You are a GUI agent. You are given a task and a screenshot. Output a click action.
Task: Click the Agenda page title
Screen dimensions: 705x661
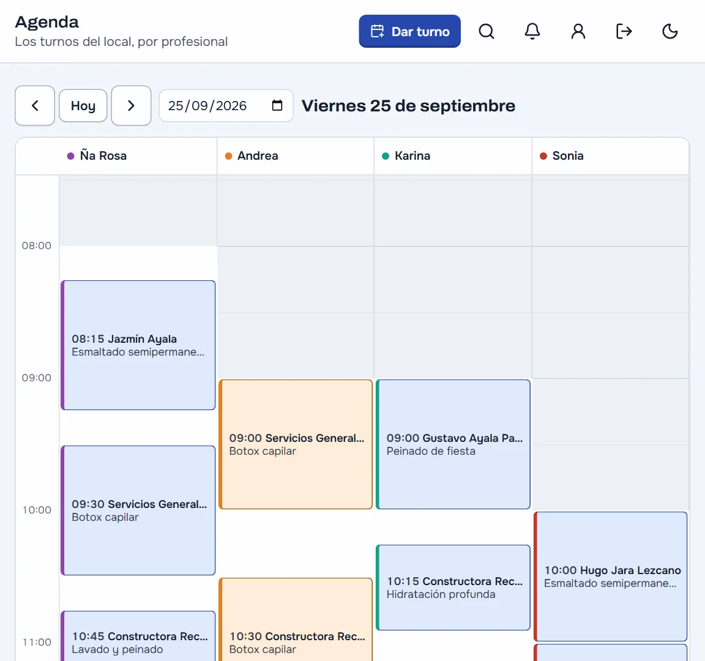[47, 22]
